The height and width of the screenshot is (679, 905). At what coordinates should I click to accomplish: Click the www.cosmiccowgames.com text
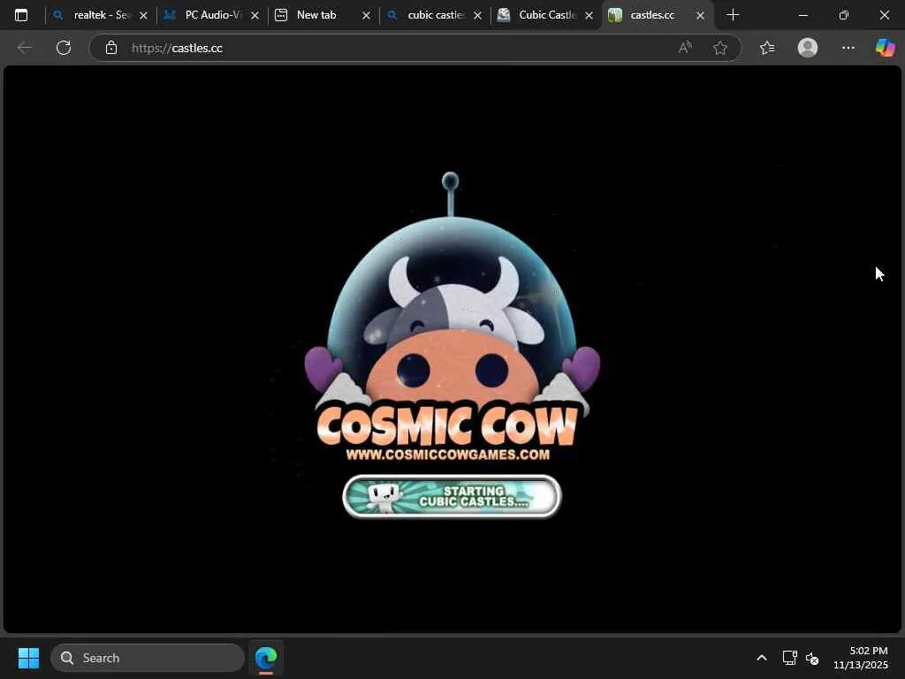pos(448,454)
